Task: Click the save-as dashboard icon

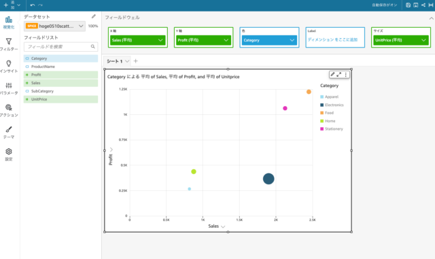Action: [415, 5]
